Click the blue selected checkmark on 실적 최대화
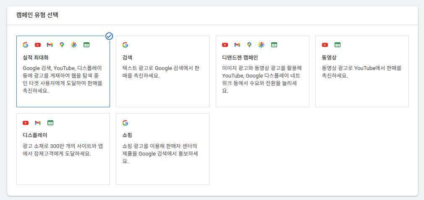424x200 pixels. [109, 36]
